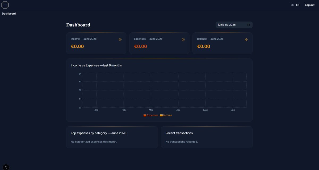Image resolution: width=319 pixels, height=170 pixels.
Task: Click the Feb axis label
Action: [124, 110]
